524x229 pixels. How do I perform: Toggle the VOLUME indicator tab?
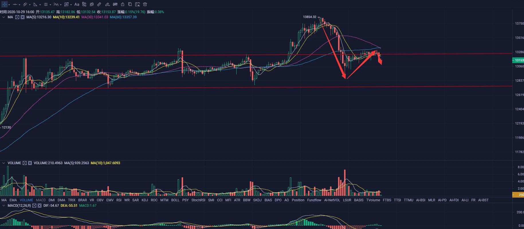point(26,200)
